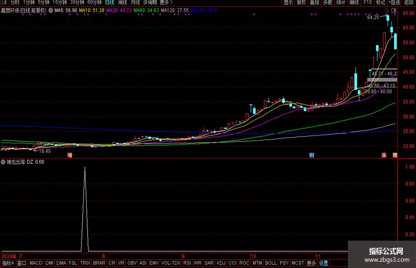Select the 1分钟 period
Screen dimensions: 416x268
pos(29,2)
